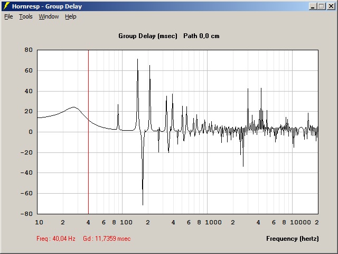Maximize the Hornresp Group Delay window

click(322, 6)
